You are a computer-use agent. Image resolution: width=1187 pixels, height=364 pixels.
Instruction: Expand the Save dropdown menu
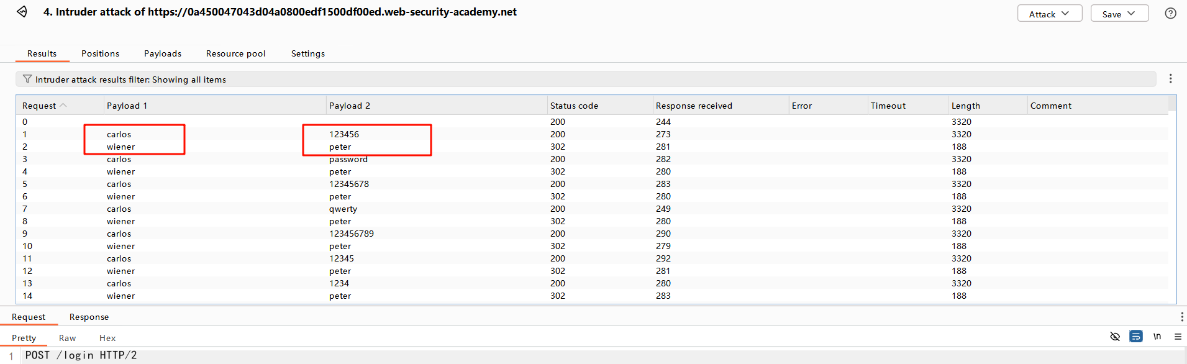click(x=1119, y=14)
